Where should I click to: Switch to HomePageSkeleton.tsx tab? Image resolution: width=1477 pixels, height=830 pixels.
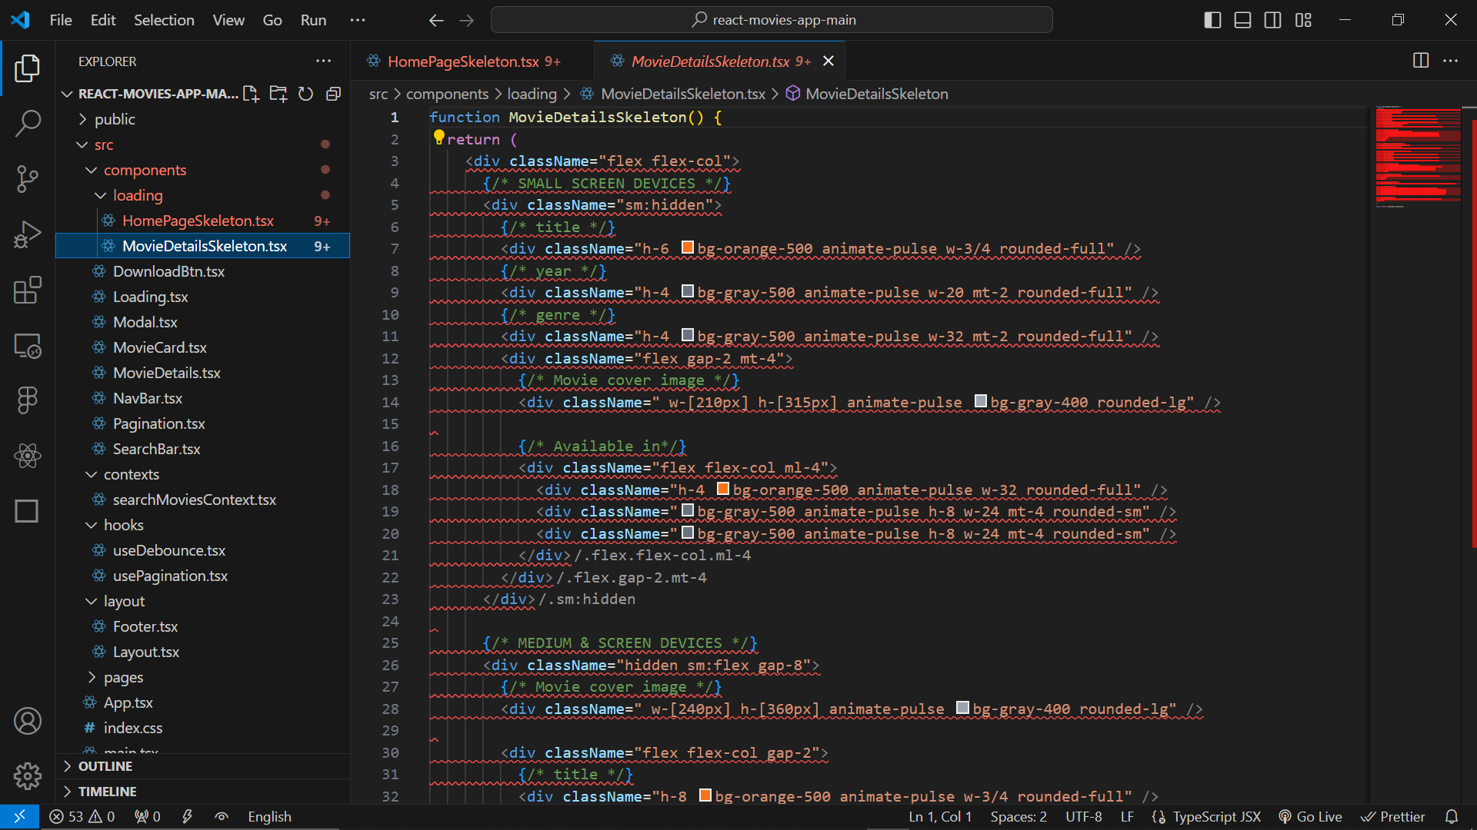tap(463, 61)
